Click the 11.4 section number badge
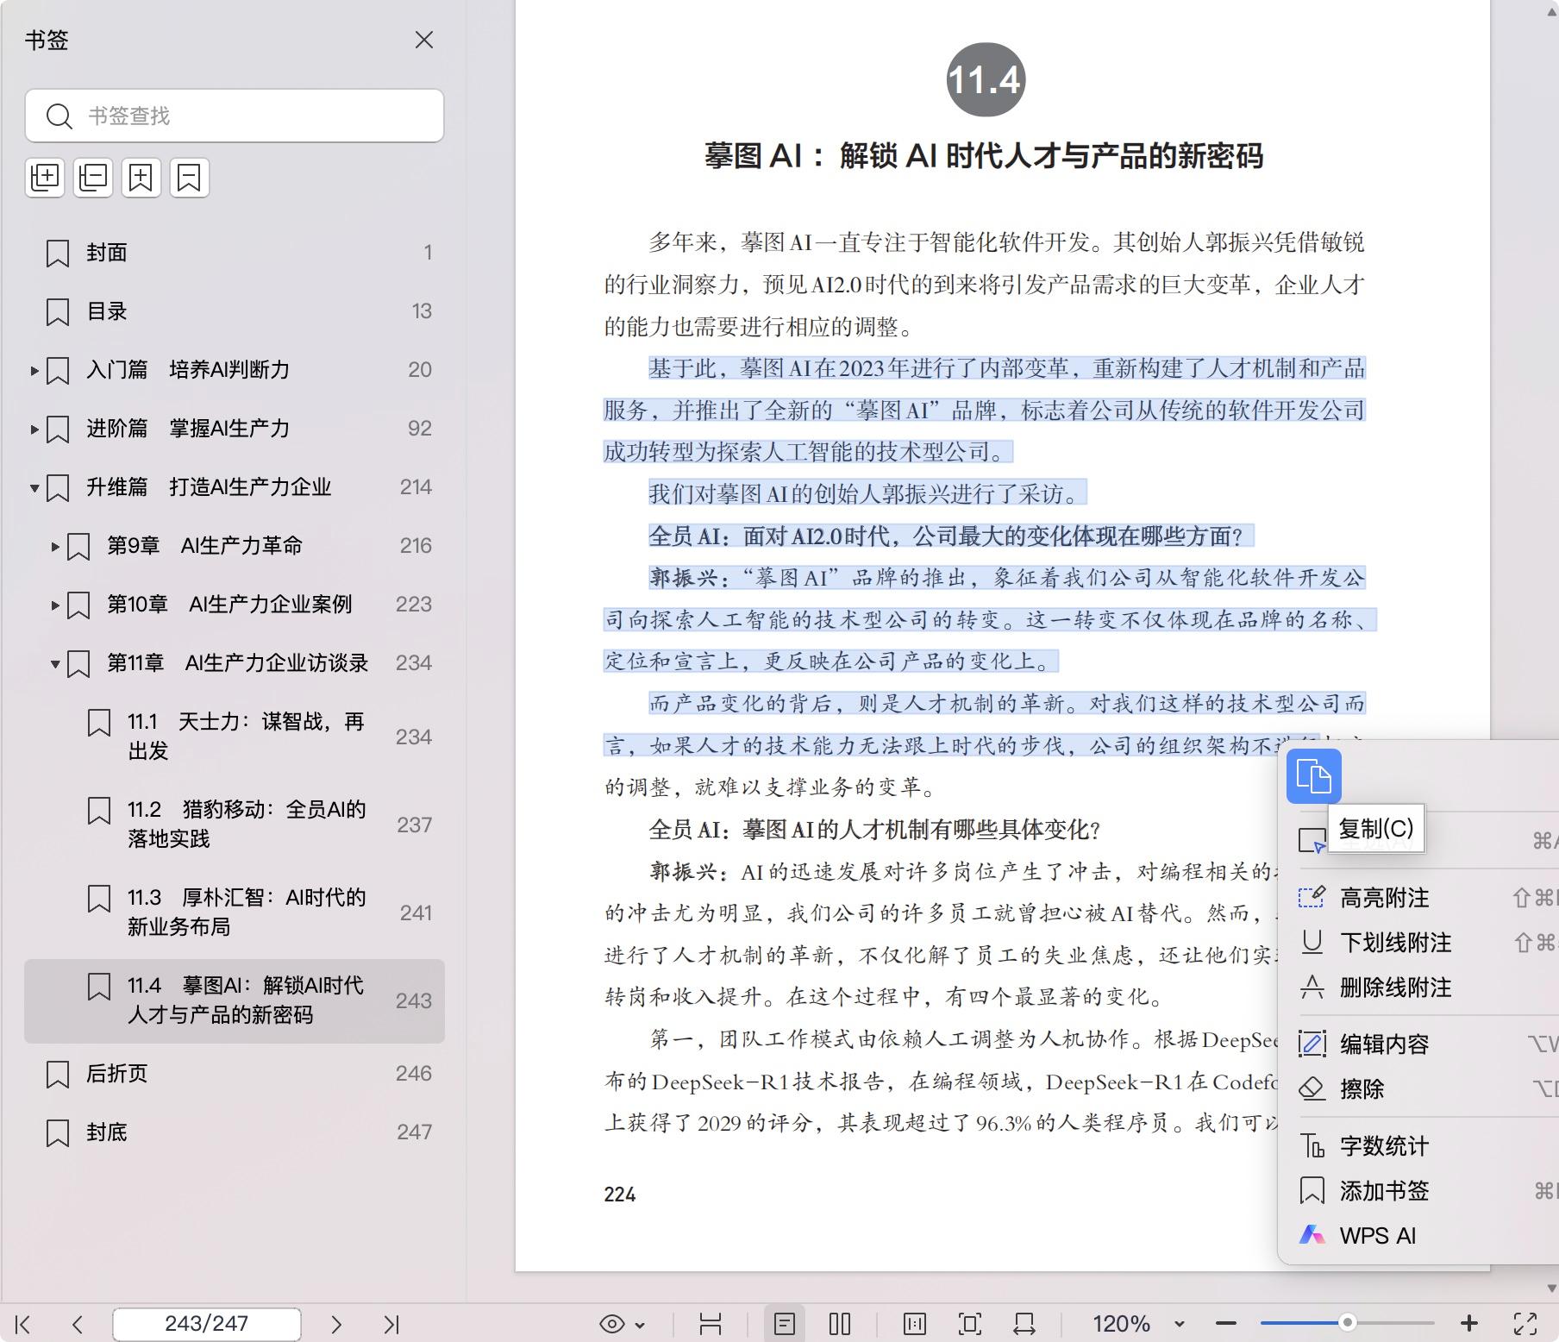This screenshot has height=1342, width=1559. coord(986,80)
